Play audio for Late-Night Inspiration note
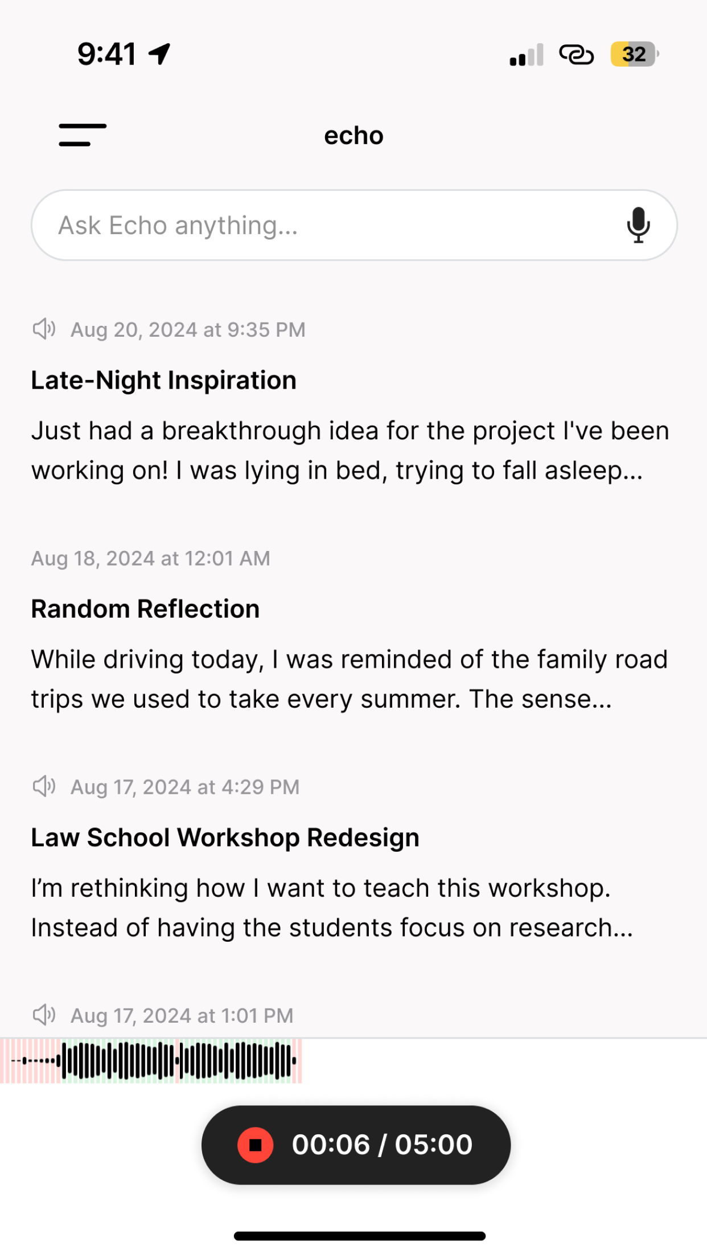 [x=44, y=329]
